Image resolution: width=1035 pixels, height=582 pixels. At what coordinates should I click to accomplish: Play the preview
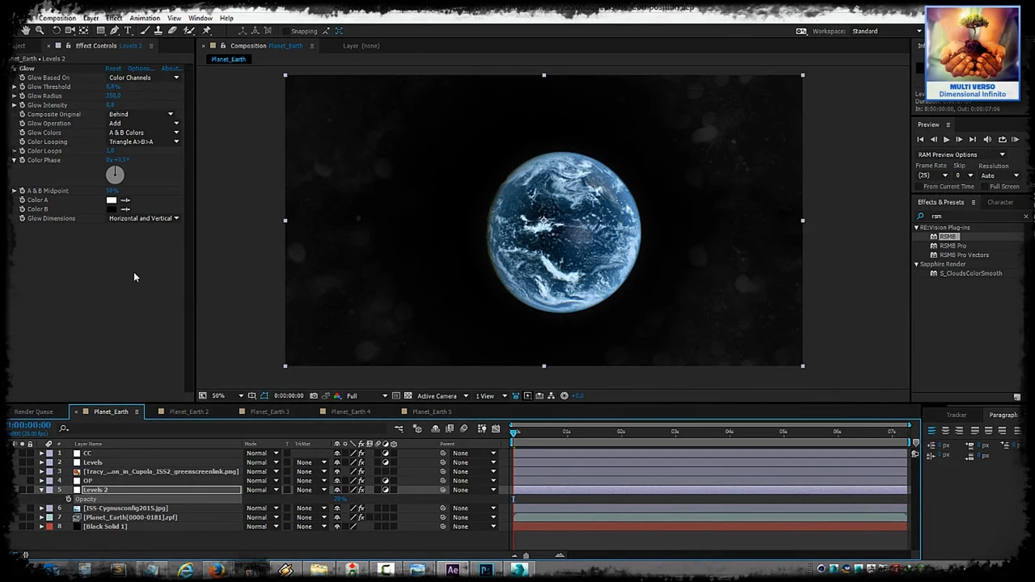(x=946, y=139)
